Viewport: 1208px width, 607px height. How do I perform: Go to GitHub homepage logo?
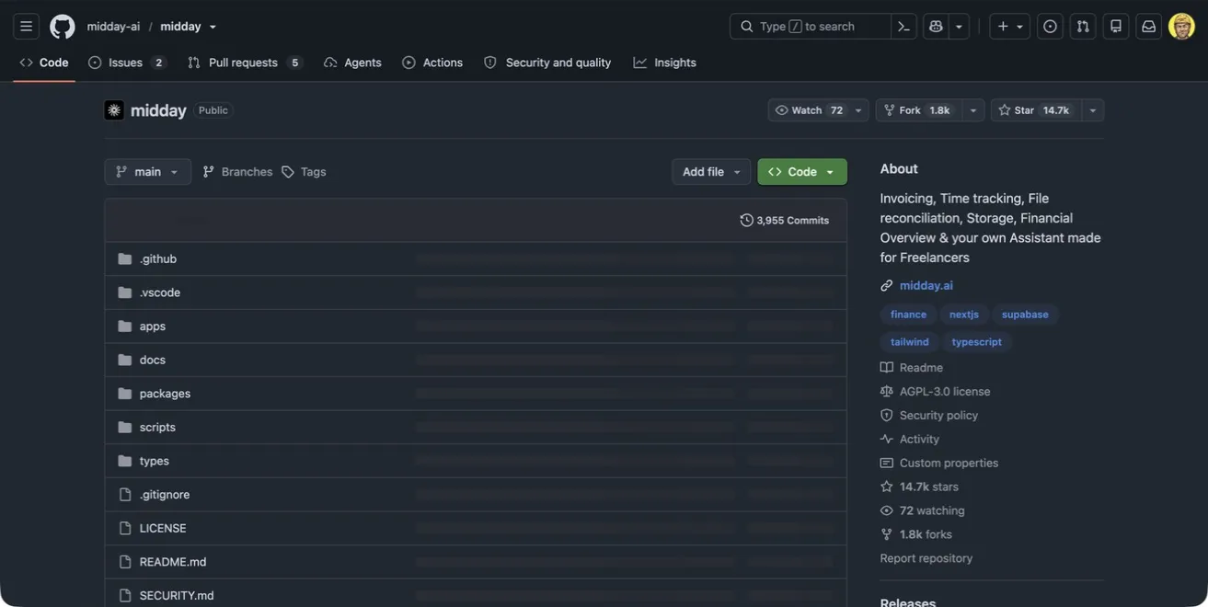point(63,27)
